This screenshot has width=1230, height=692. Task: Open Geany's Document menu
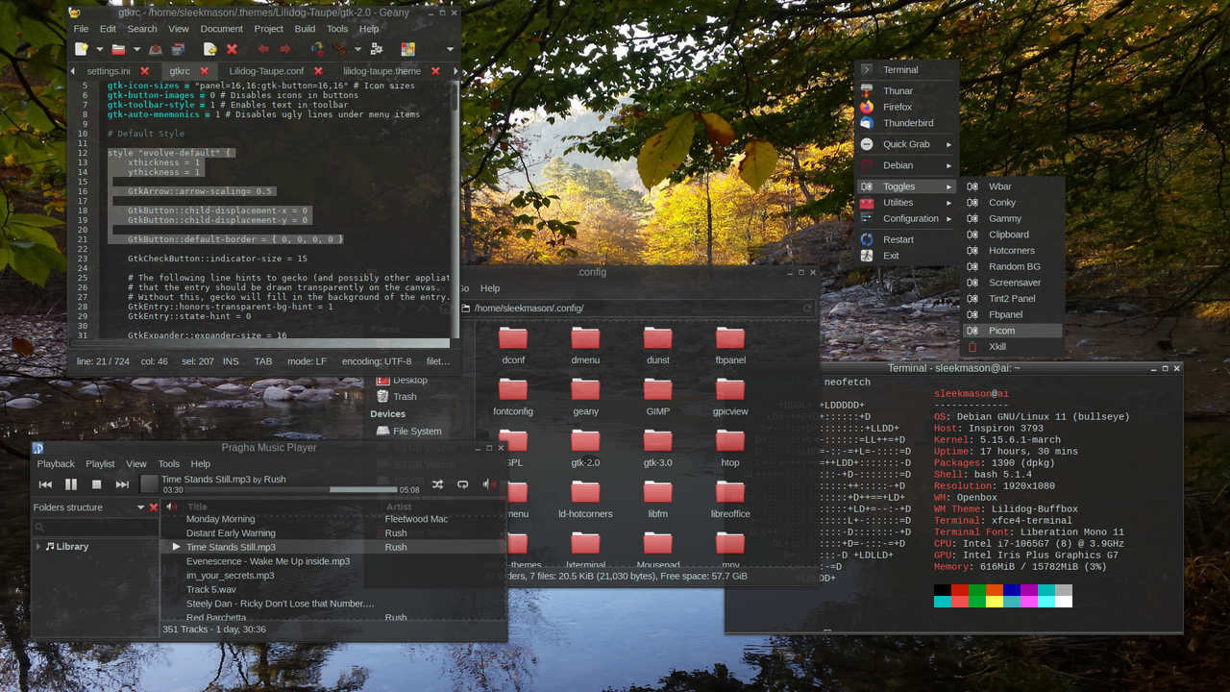pyautogui.click(x=221, y=29)
